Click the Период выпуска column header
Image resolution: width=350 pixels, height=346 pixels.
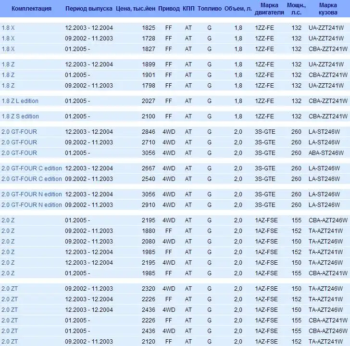[89, 9]
